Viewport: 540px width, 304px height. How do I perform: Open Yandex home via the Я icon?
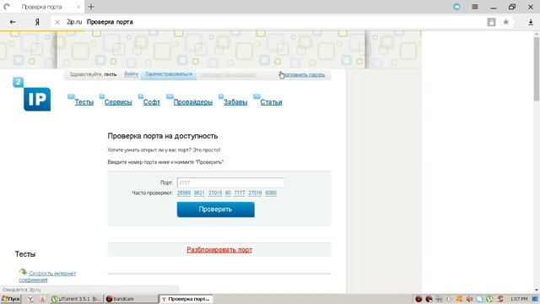(x=37, y=22)
